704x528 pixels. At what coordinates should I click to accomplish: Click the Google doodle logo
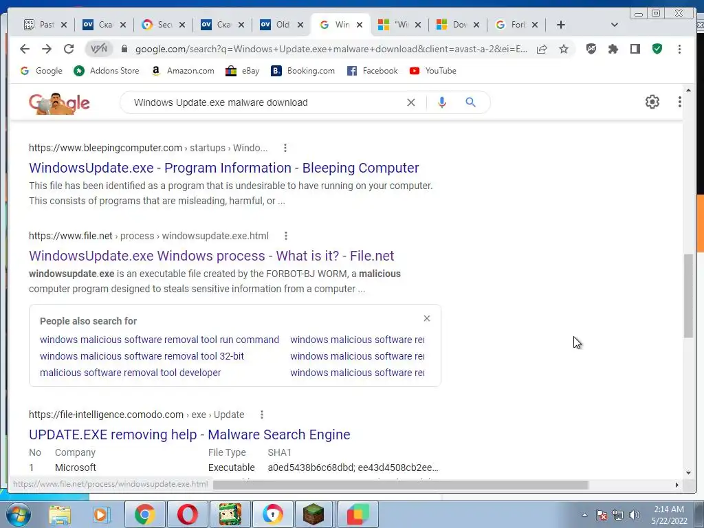tap(59, 103)
